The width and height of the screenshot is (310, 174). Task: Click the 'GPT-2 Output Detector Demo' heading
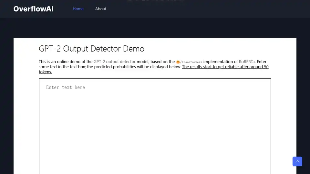pyautogui.click(x=91, y=49)
